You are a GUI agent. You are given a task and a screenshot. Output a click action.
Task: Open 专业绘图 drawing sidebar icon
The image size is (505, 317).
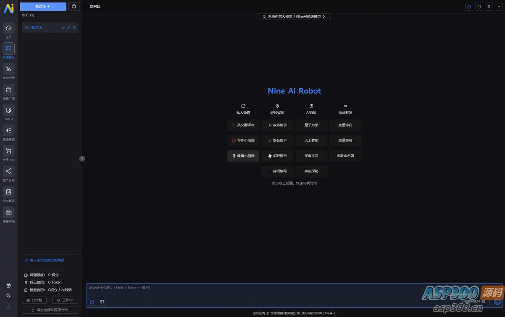click(8, 69)
